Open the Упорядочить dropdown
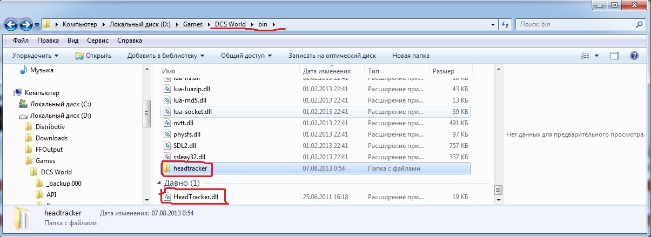651x237 pixels. (36, 56)
